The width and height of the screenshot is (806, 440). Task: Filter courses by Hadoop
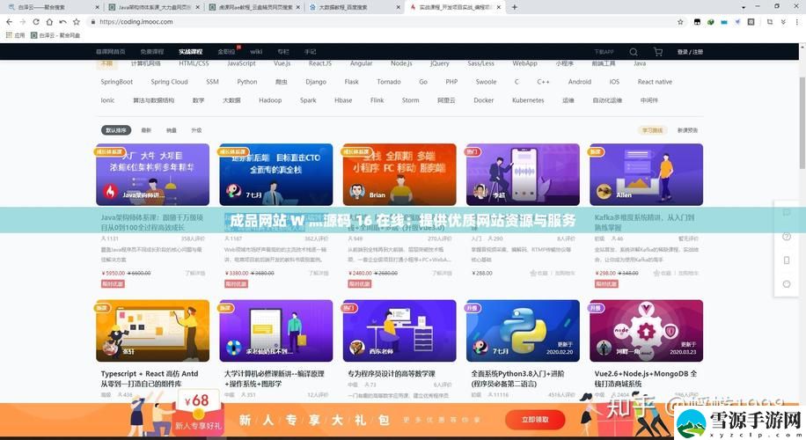(270, 100)
